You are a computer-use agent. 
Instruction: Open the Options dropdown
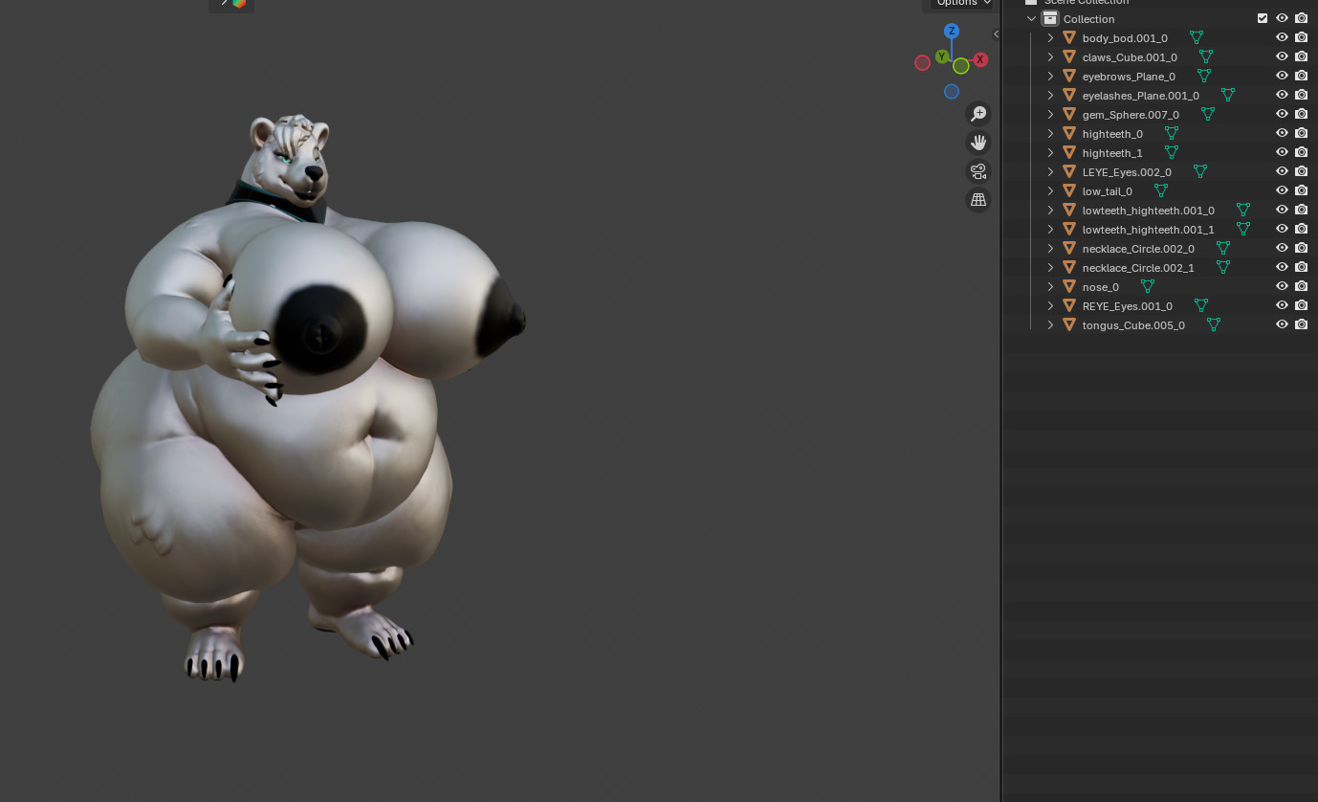click(961, 3)
